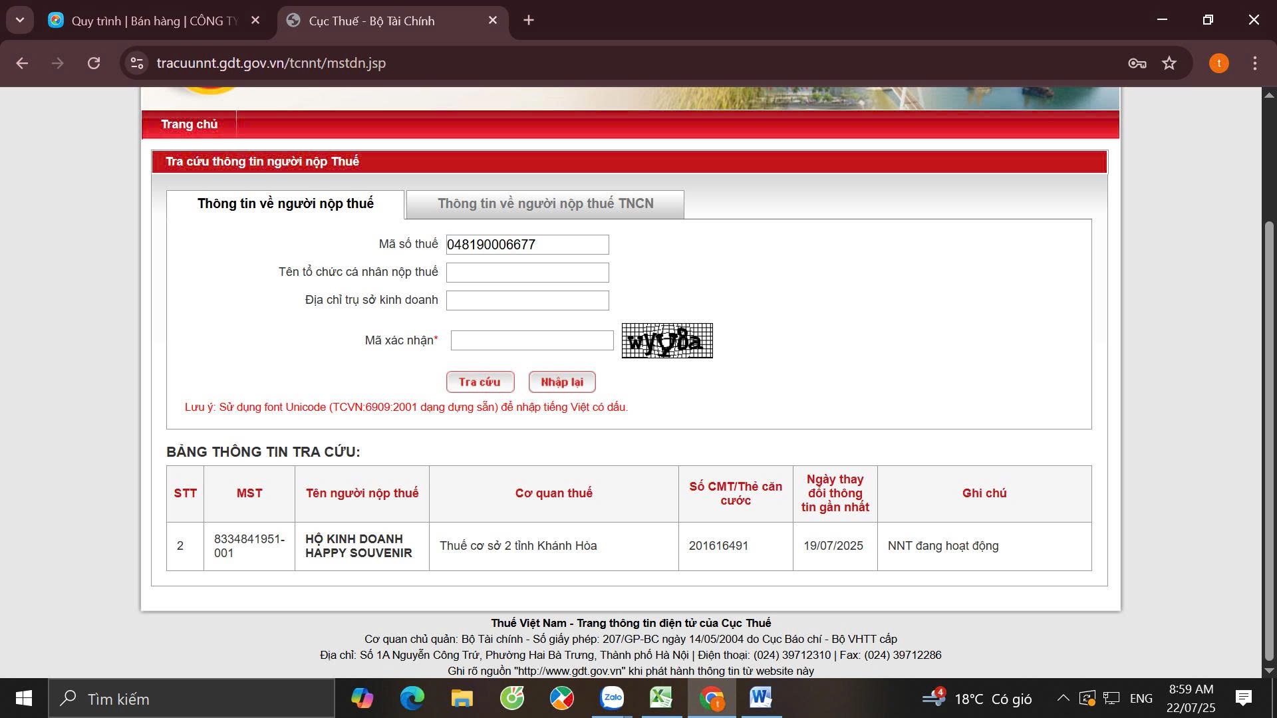Focus the Mã số thuế input field
The height and width of the screenshot is (718, 1277).
click(527, 245)
